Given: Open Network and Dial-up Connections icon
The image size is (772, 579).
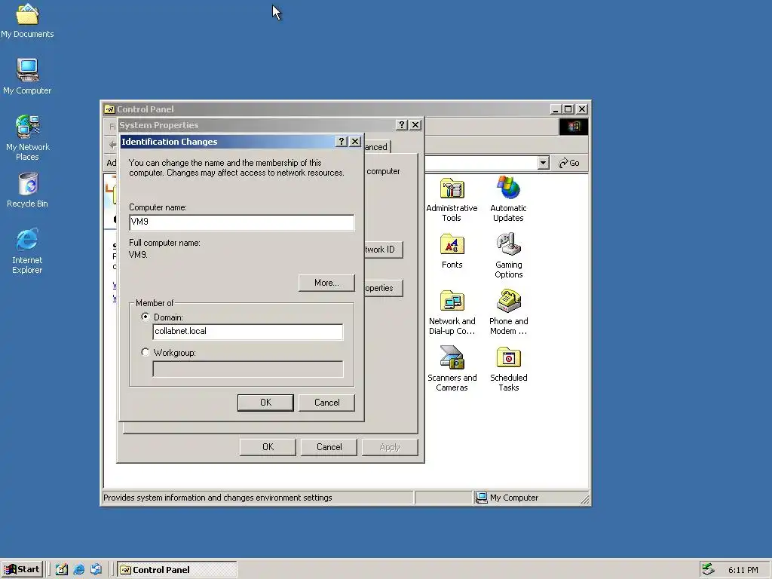Looking at the screenshot, I should pos(452,313).
